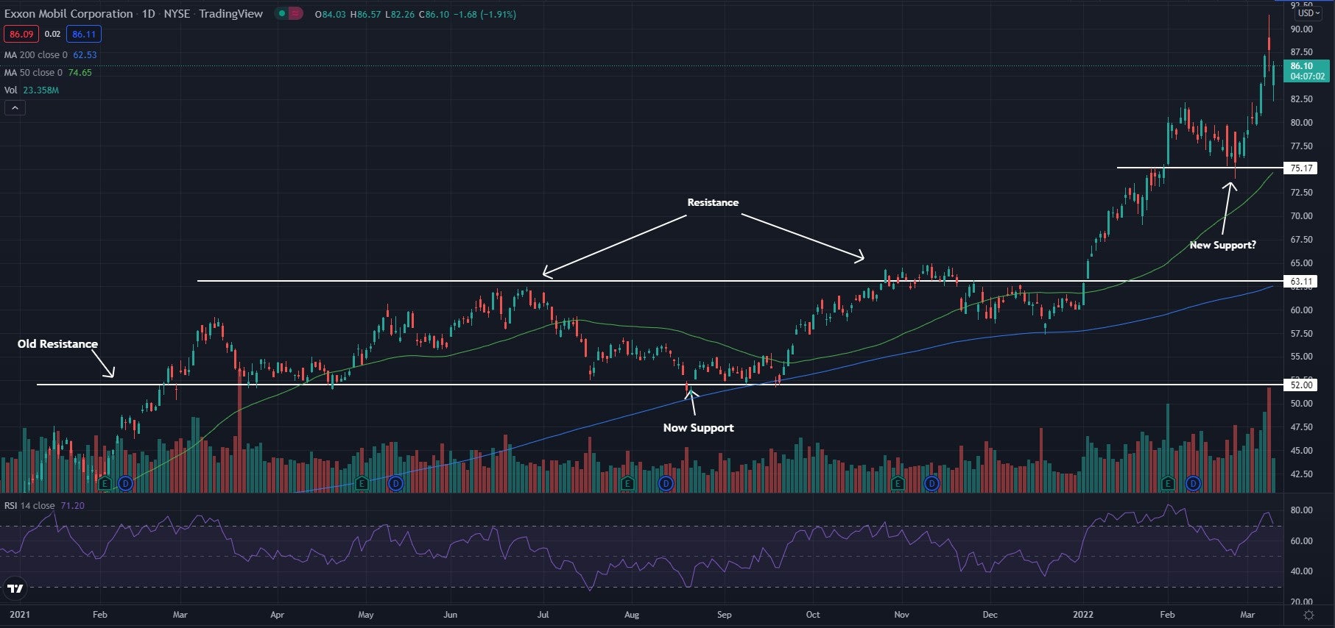Click the 'Resistance' text annotation
1335x628 pixels.
click(713, 202)
